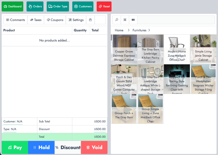Click the blank tab beside the calendar icon

(100, 20)
